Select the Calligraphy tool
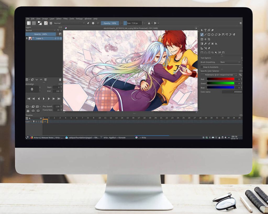Viewport: 268px width, 214px height. 213,30
